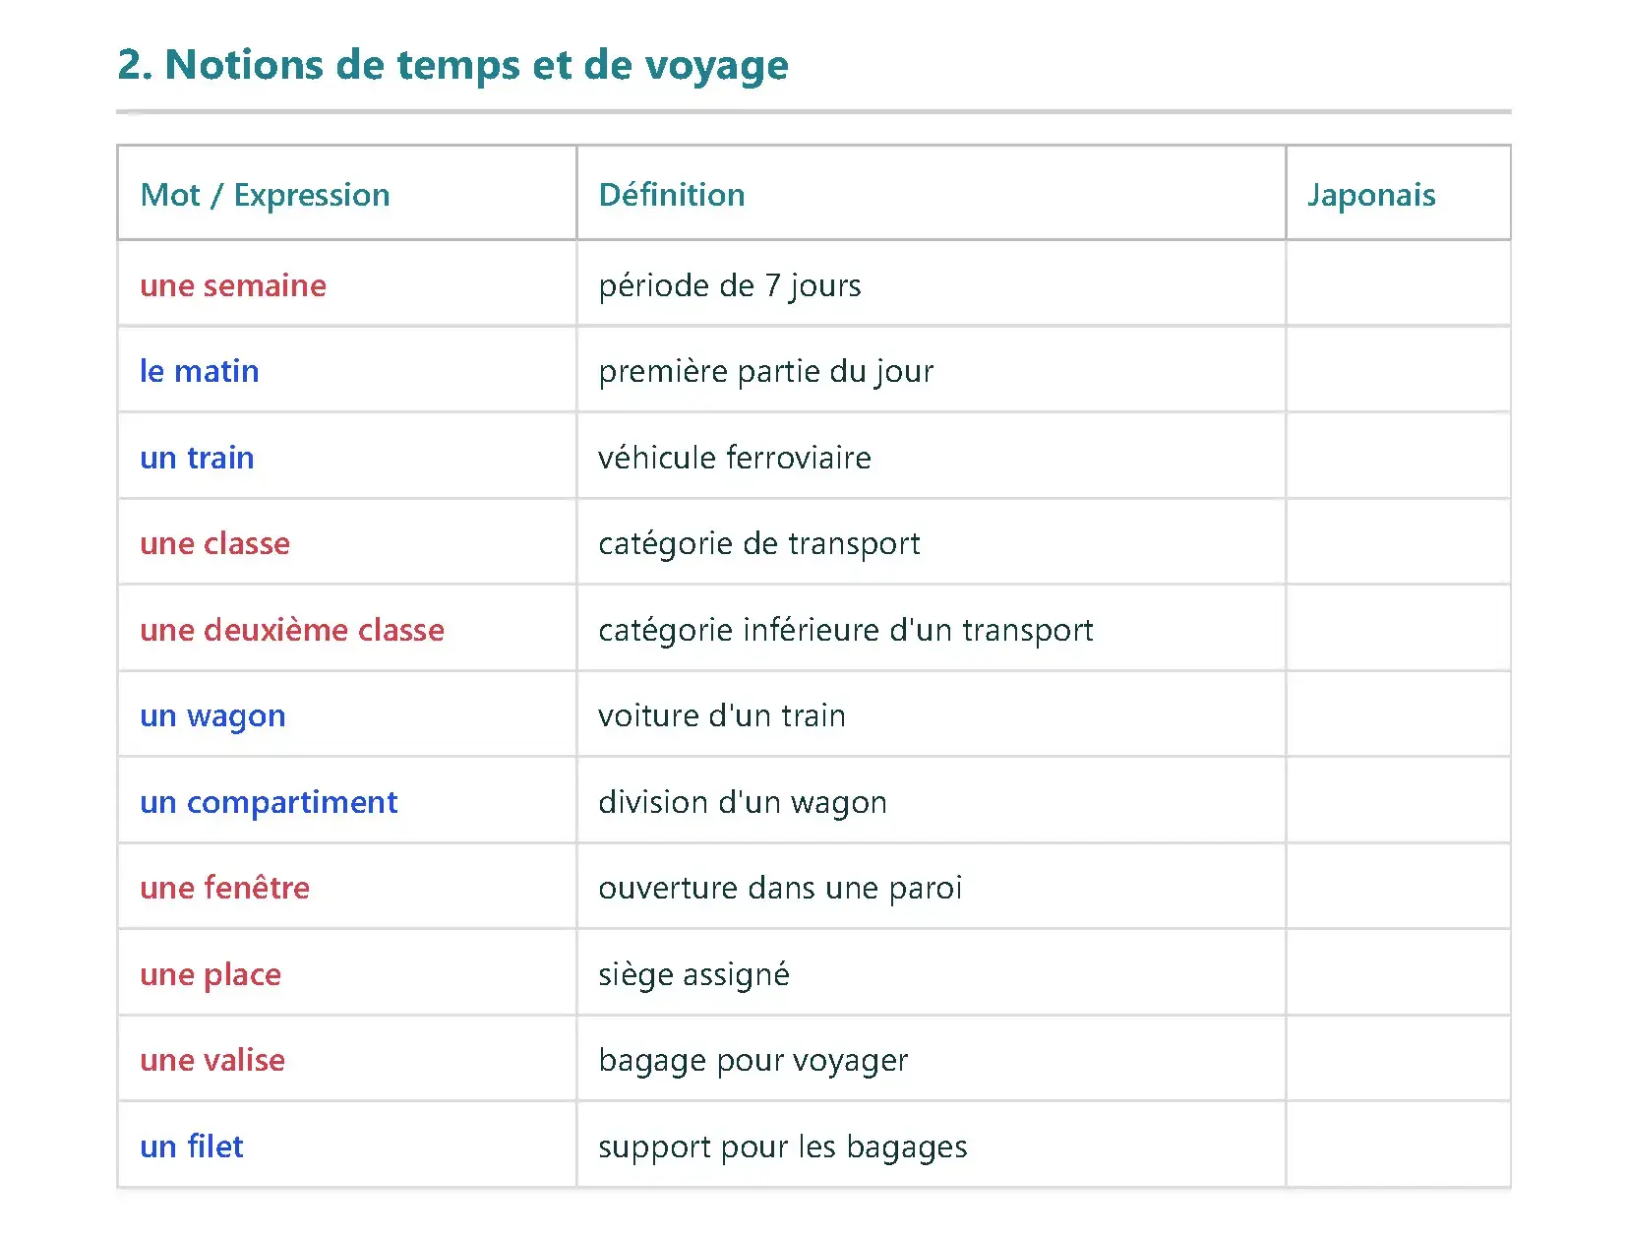Image resolution: width=1626 pixels, height=1239 pixels.
Task: Click the empty Japonais cell for "un filet"
Action: [1398, 1146]
